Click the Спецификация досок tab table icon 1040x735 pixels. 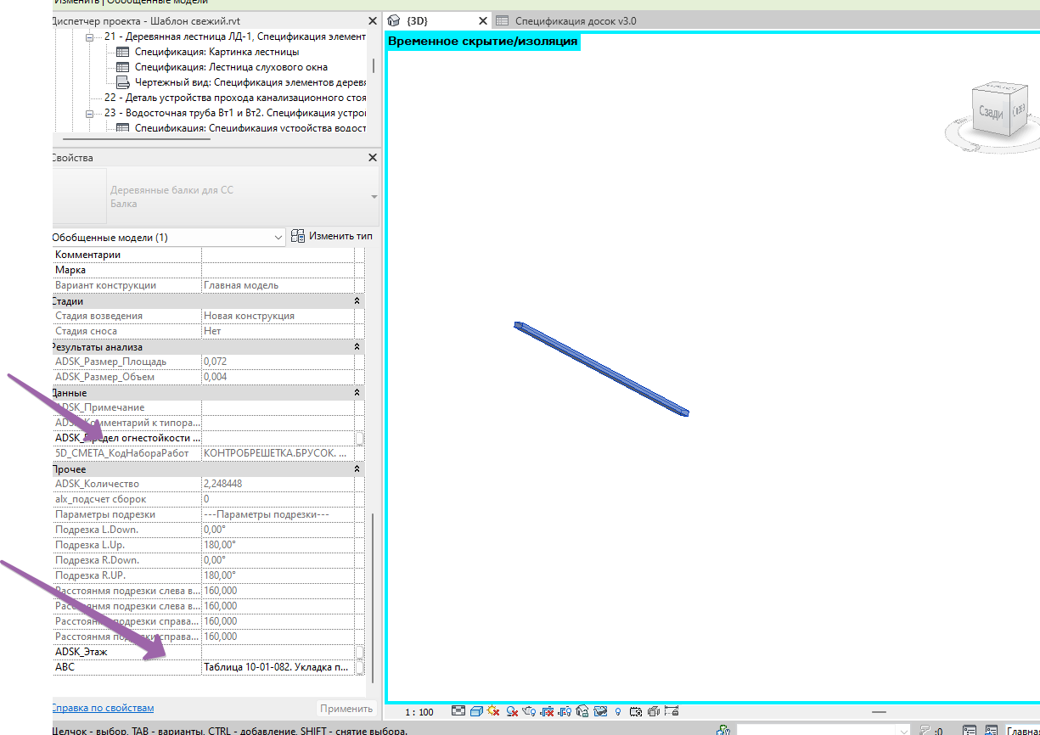[503, 20]
